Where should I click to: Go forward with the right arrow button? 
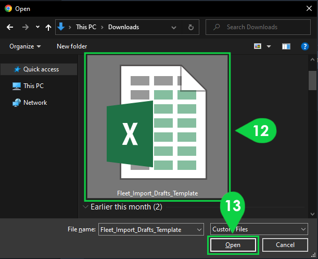coord(26,27)
